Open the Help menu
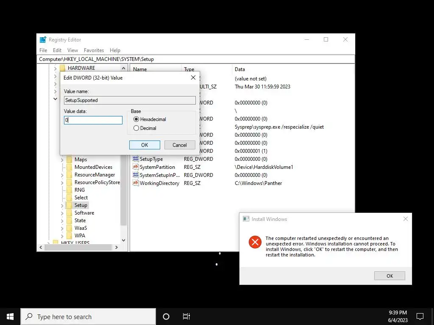 pos(115,50)
